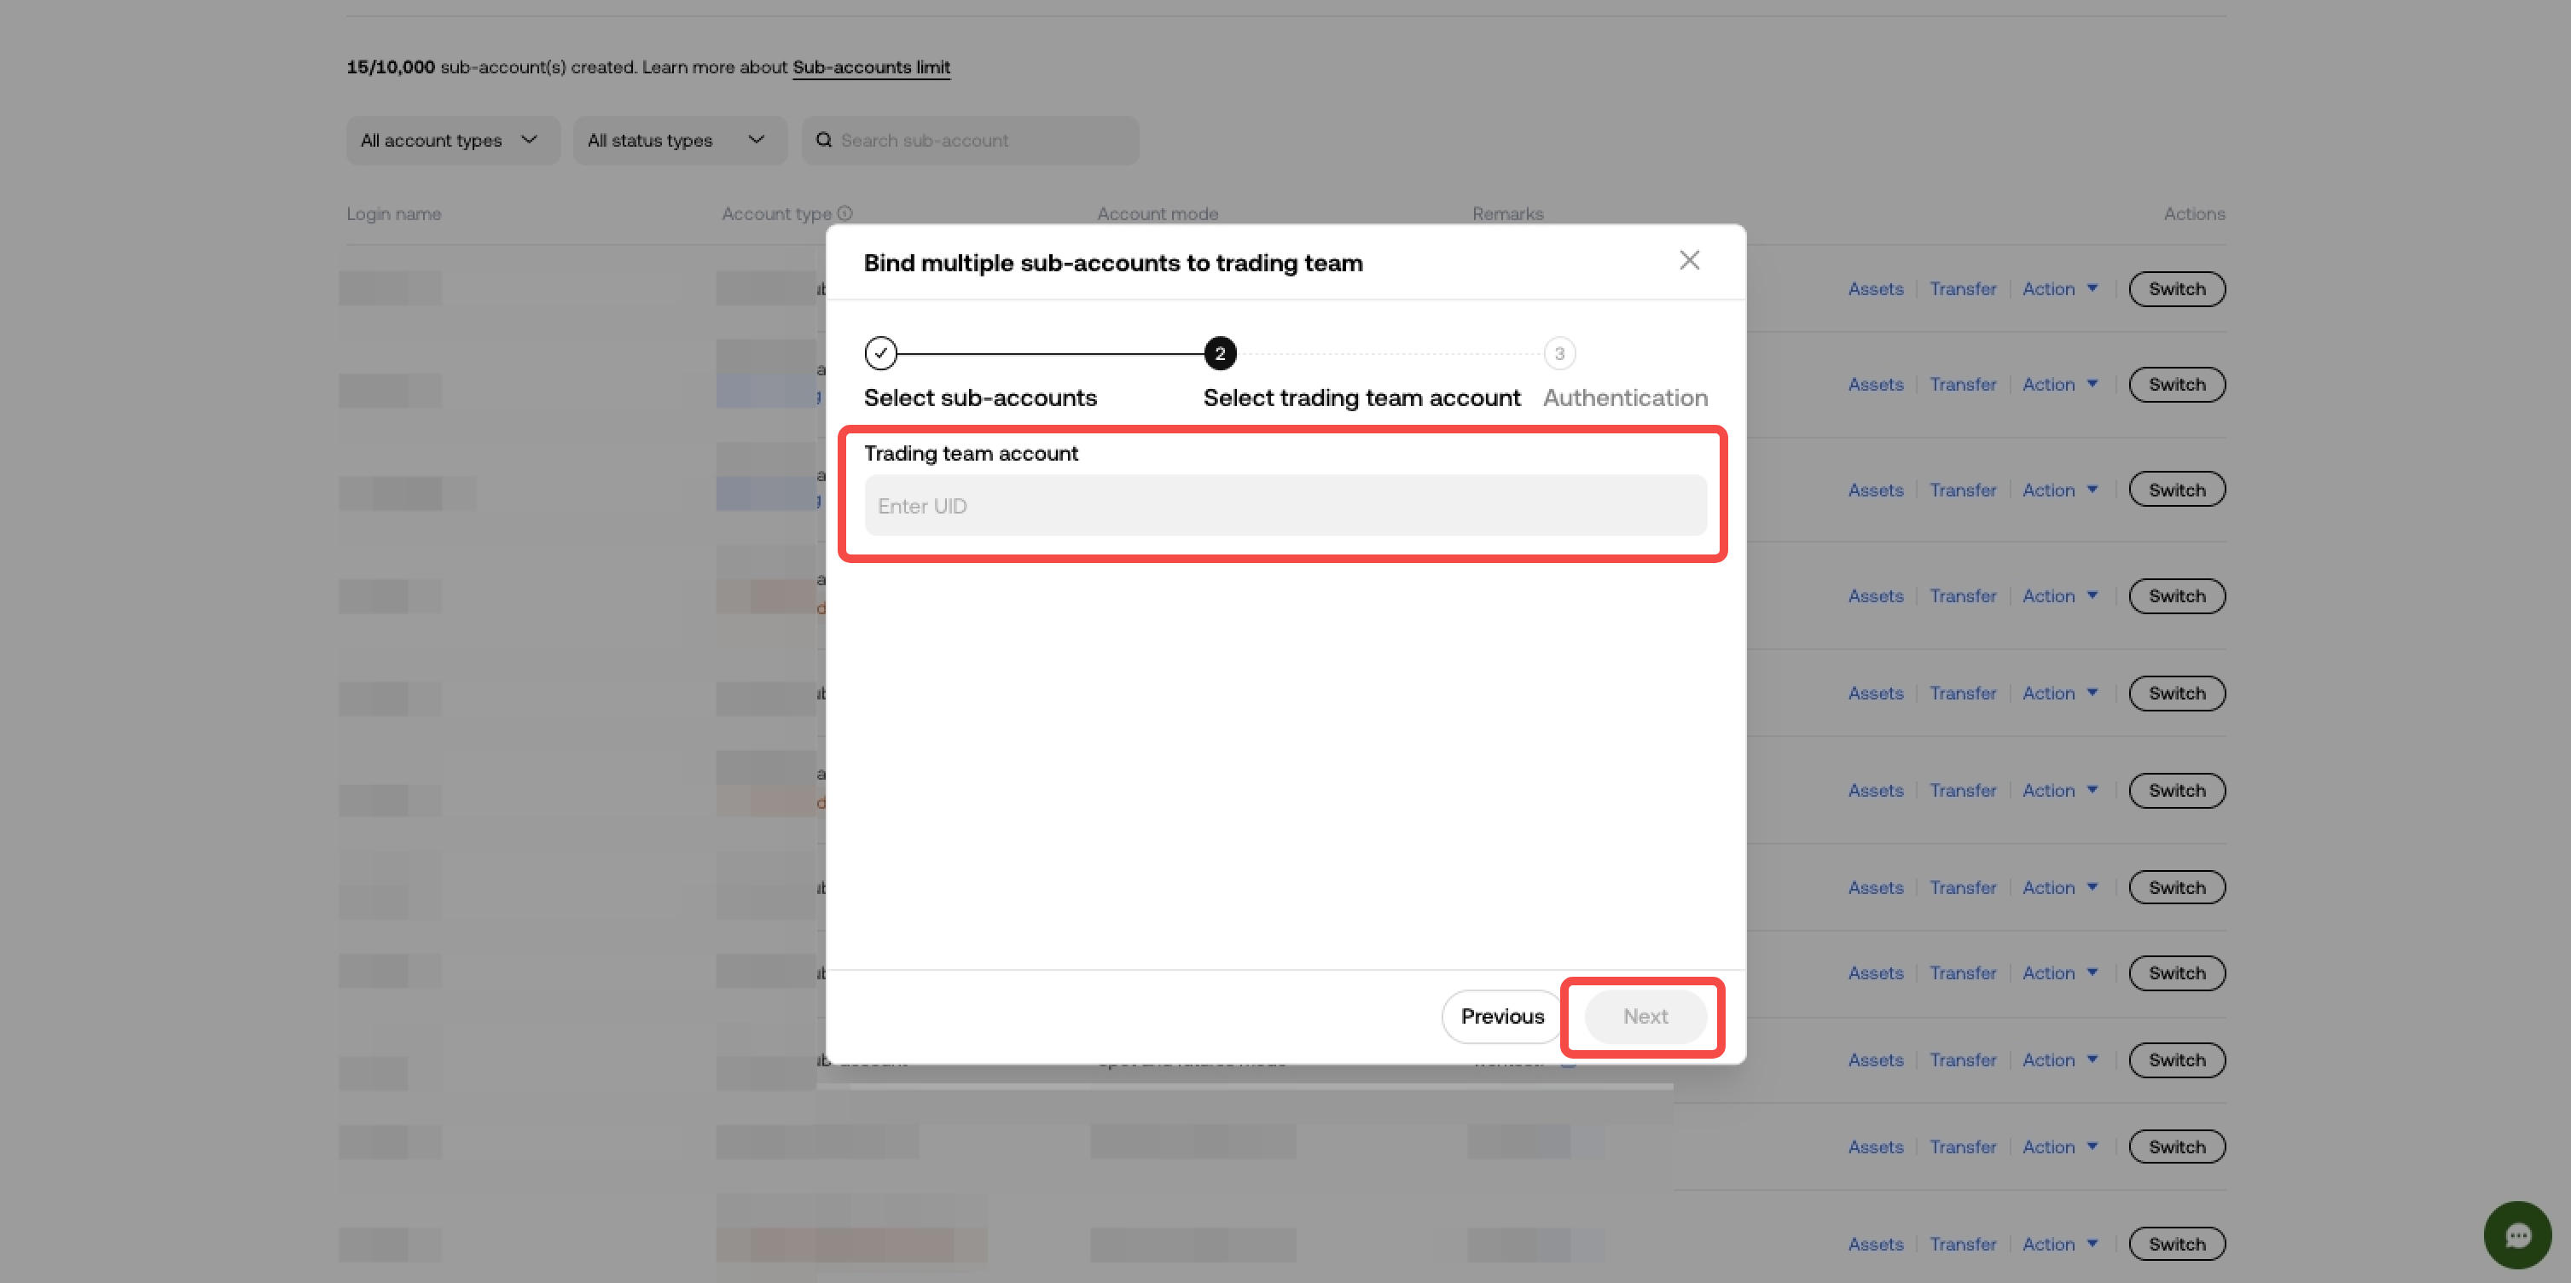This screenshot has width=2571, height=1283.
Task: Click the Transfer icon on second row
Action: [x=1963, y=382]
